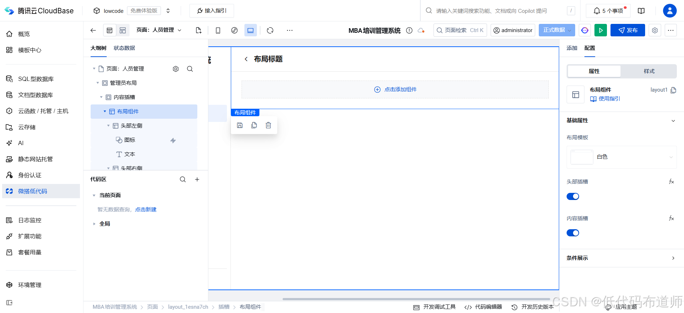This screenshot has height=313, width=684.
Task: Toggle the 头部插槽 switch
Action: [573, 196]
